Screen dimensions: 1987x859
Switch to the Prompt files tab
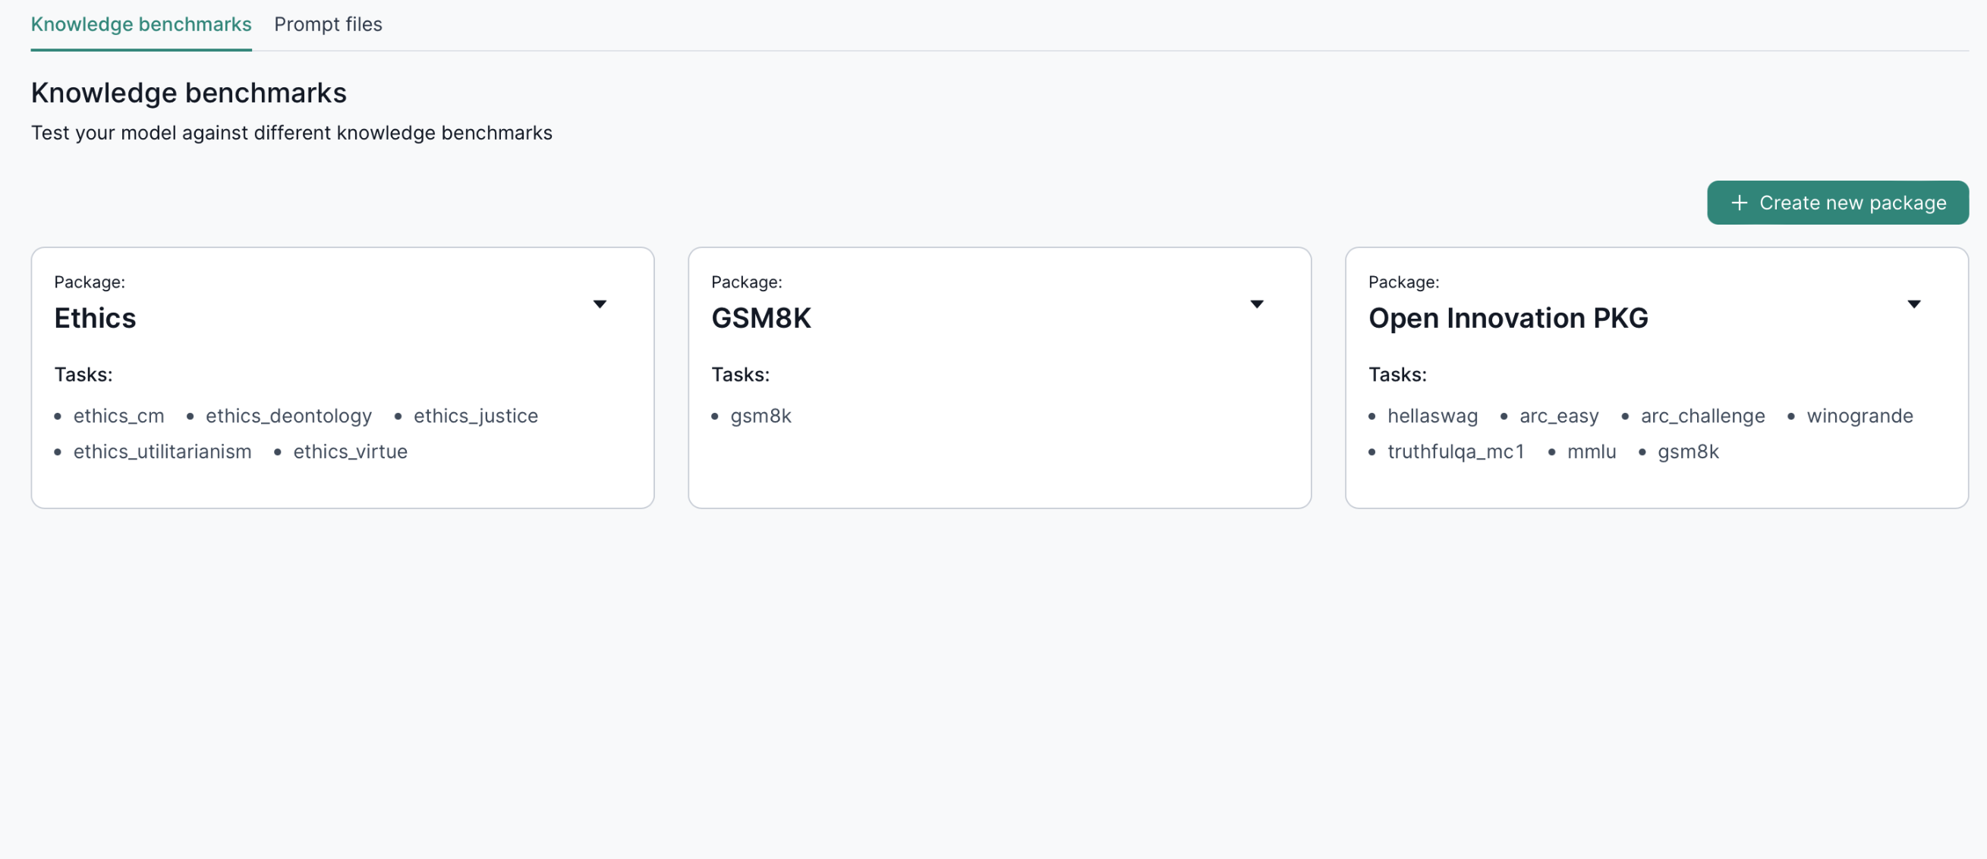coord(328,24)
